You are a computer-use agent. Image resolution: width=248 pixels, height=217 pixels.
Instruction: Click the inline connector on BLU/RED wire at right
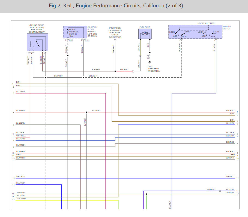point(220,191)
